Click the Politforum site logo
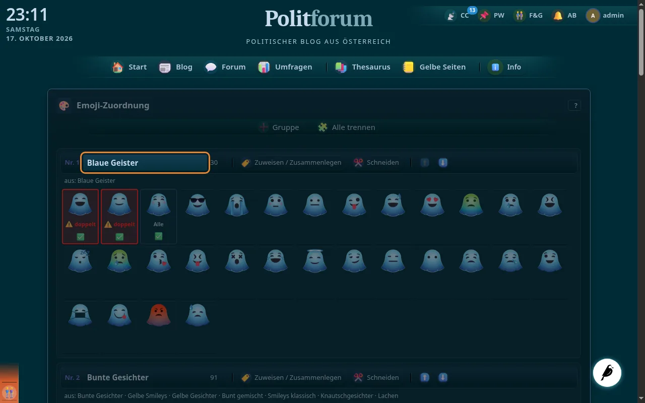This screenshot has height=403, width=645. coord(318,19)
